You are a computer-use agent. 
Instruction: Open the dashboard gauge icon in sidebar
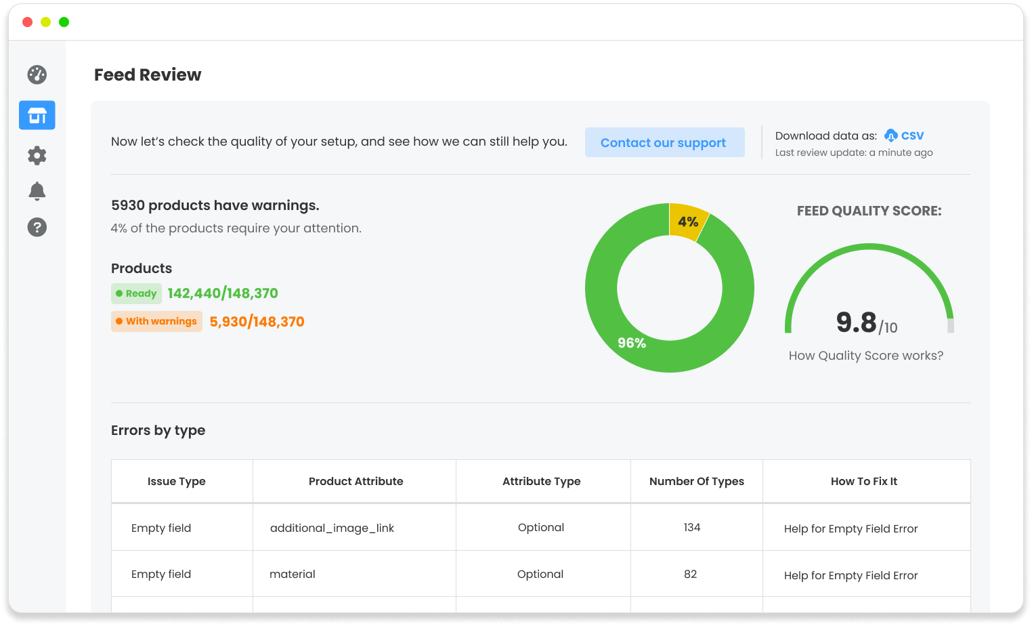[37, 75]
